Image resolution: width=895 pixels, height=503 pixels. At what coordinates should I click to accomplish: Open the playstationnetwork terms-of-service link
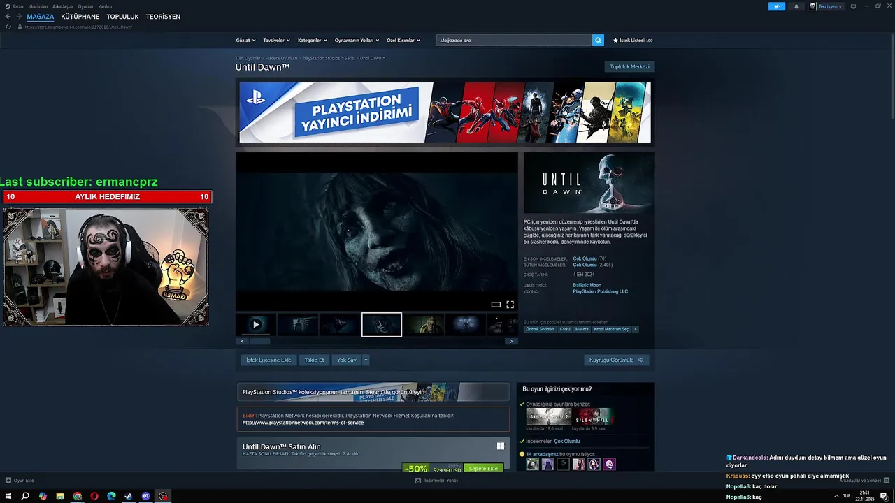coord(303,423)
